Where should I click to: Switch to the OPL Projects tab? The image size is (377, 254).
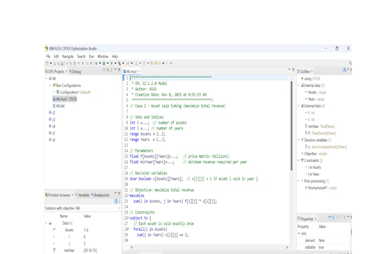tap(55, 71)
